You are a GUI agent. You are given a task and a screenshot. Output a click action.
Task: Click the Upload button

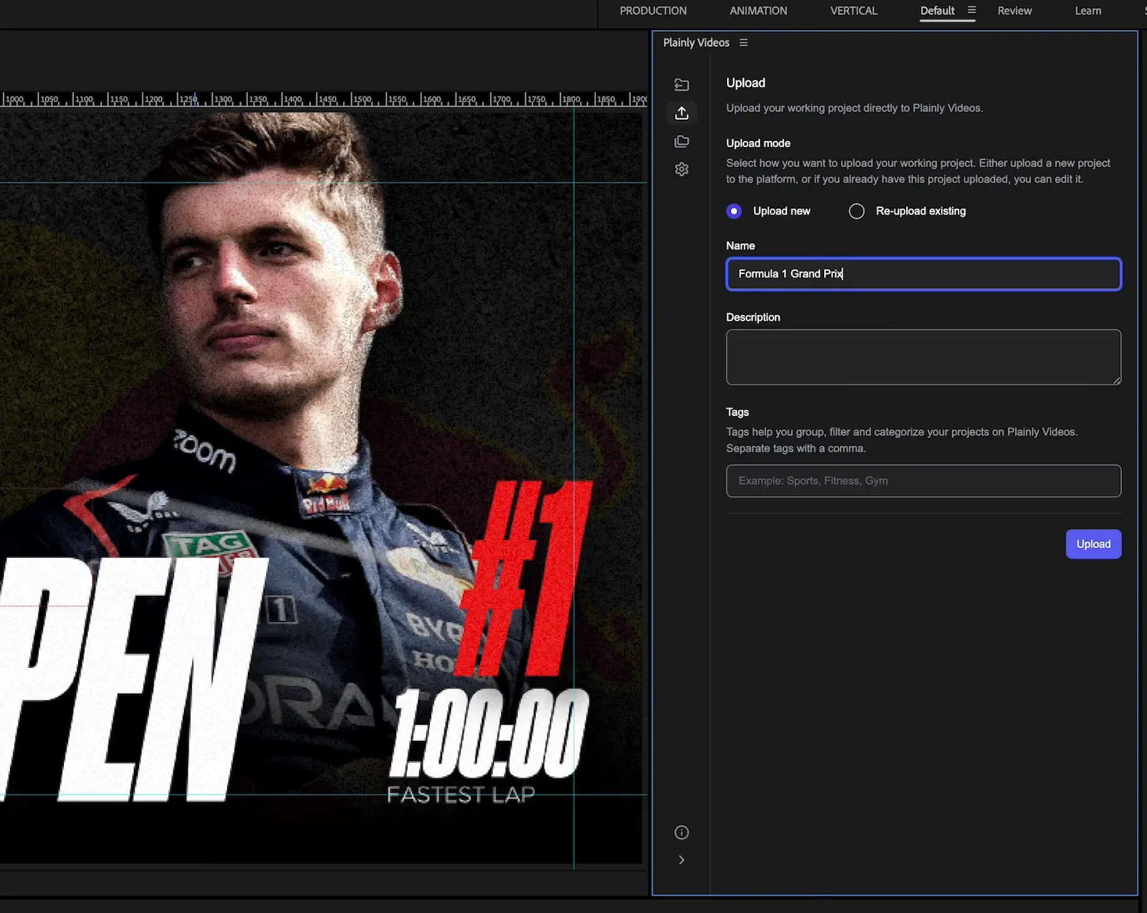(1093, 544)
